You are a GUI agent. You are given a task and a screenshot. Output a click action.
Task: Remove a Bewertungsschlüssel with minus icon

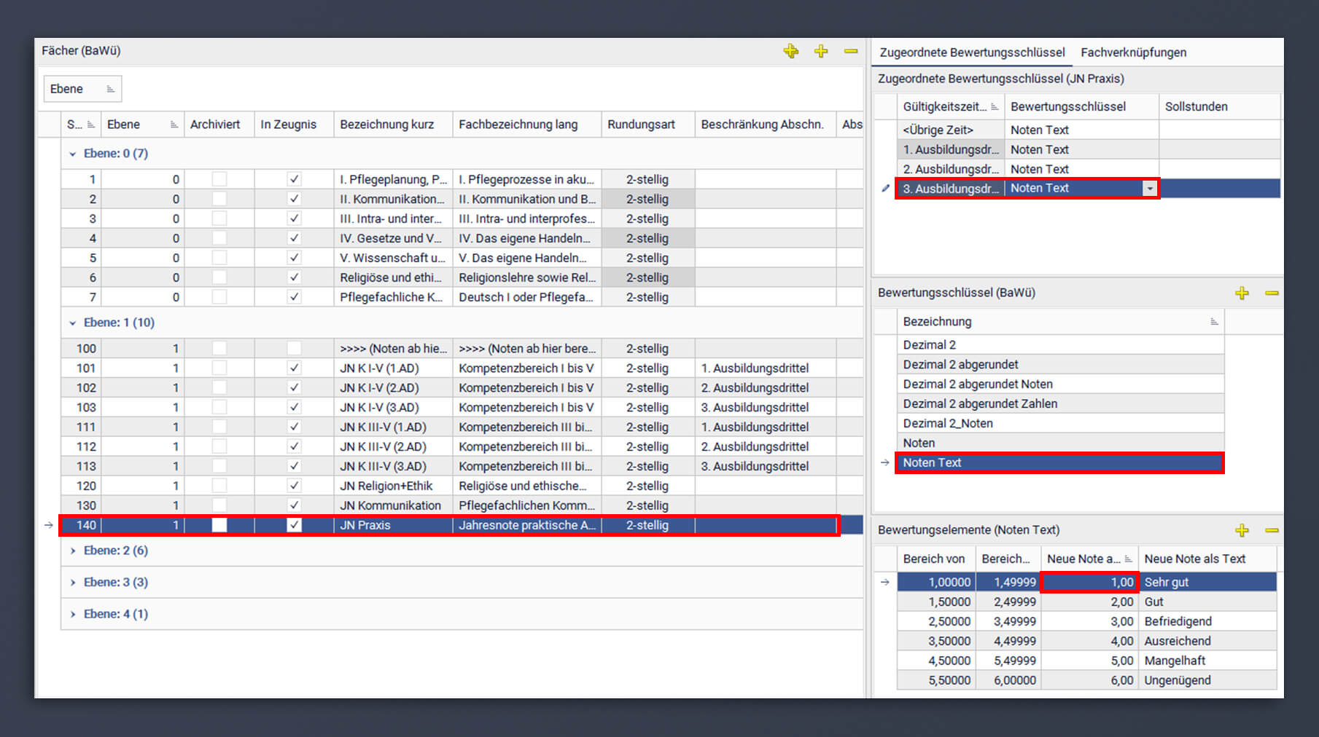click(x=1272, y=293)
